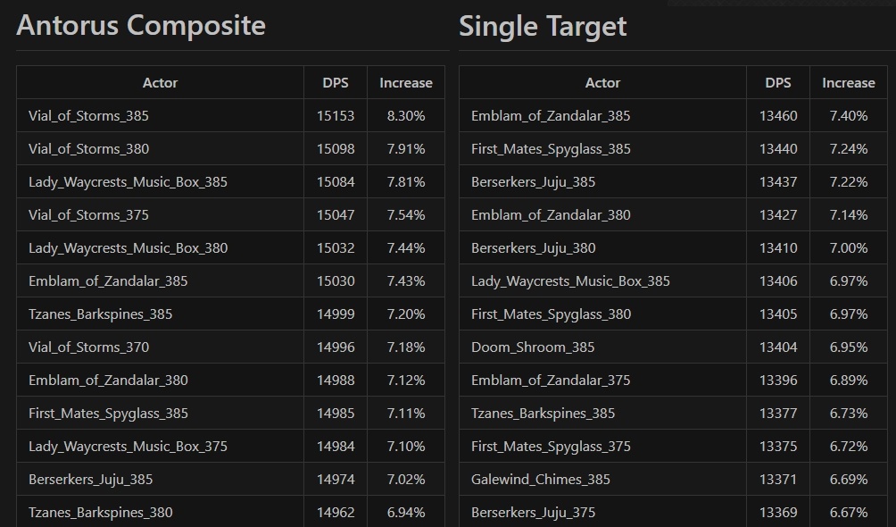Click the DPS header in Antorus Composite table
Viewport: 896px width, 527px height.
336,83
